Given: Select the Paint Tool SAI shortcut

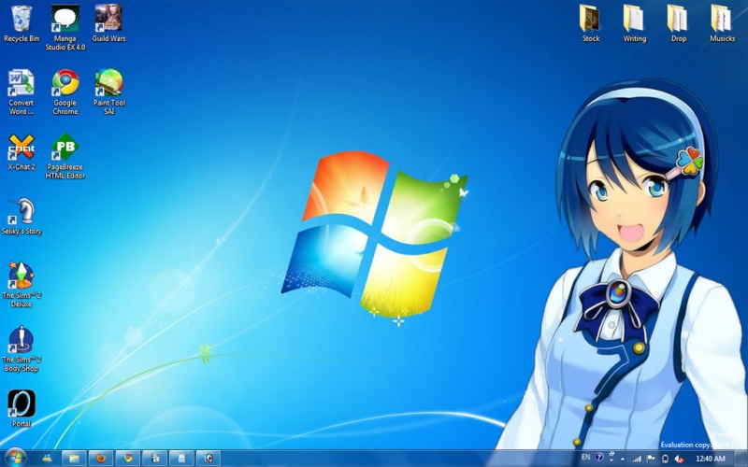Looking at the screenshot, I should pyautogui.click(x=108, y=92).
